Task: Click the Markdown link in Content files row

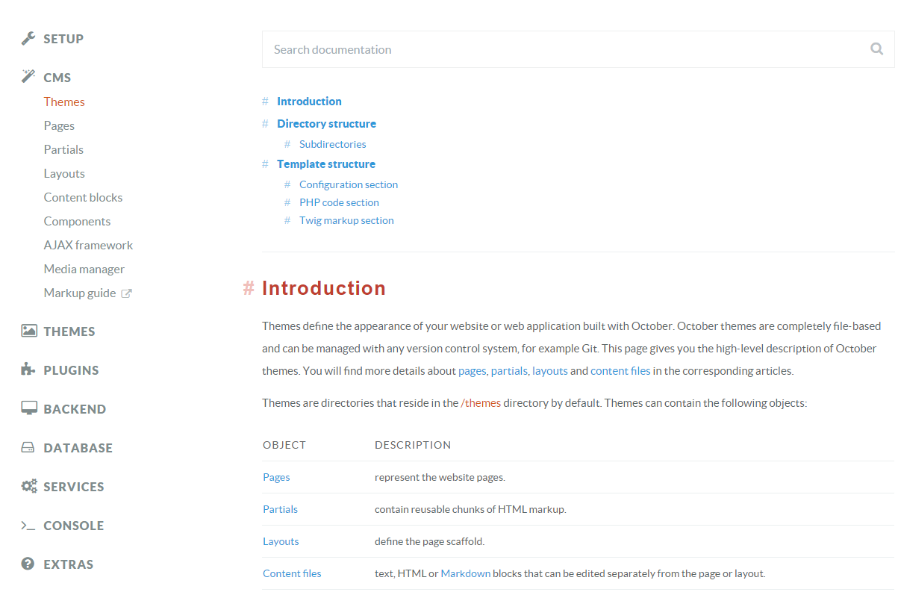Action: pyautogui.click(x=465, y=573)
